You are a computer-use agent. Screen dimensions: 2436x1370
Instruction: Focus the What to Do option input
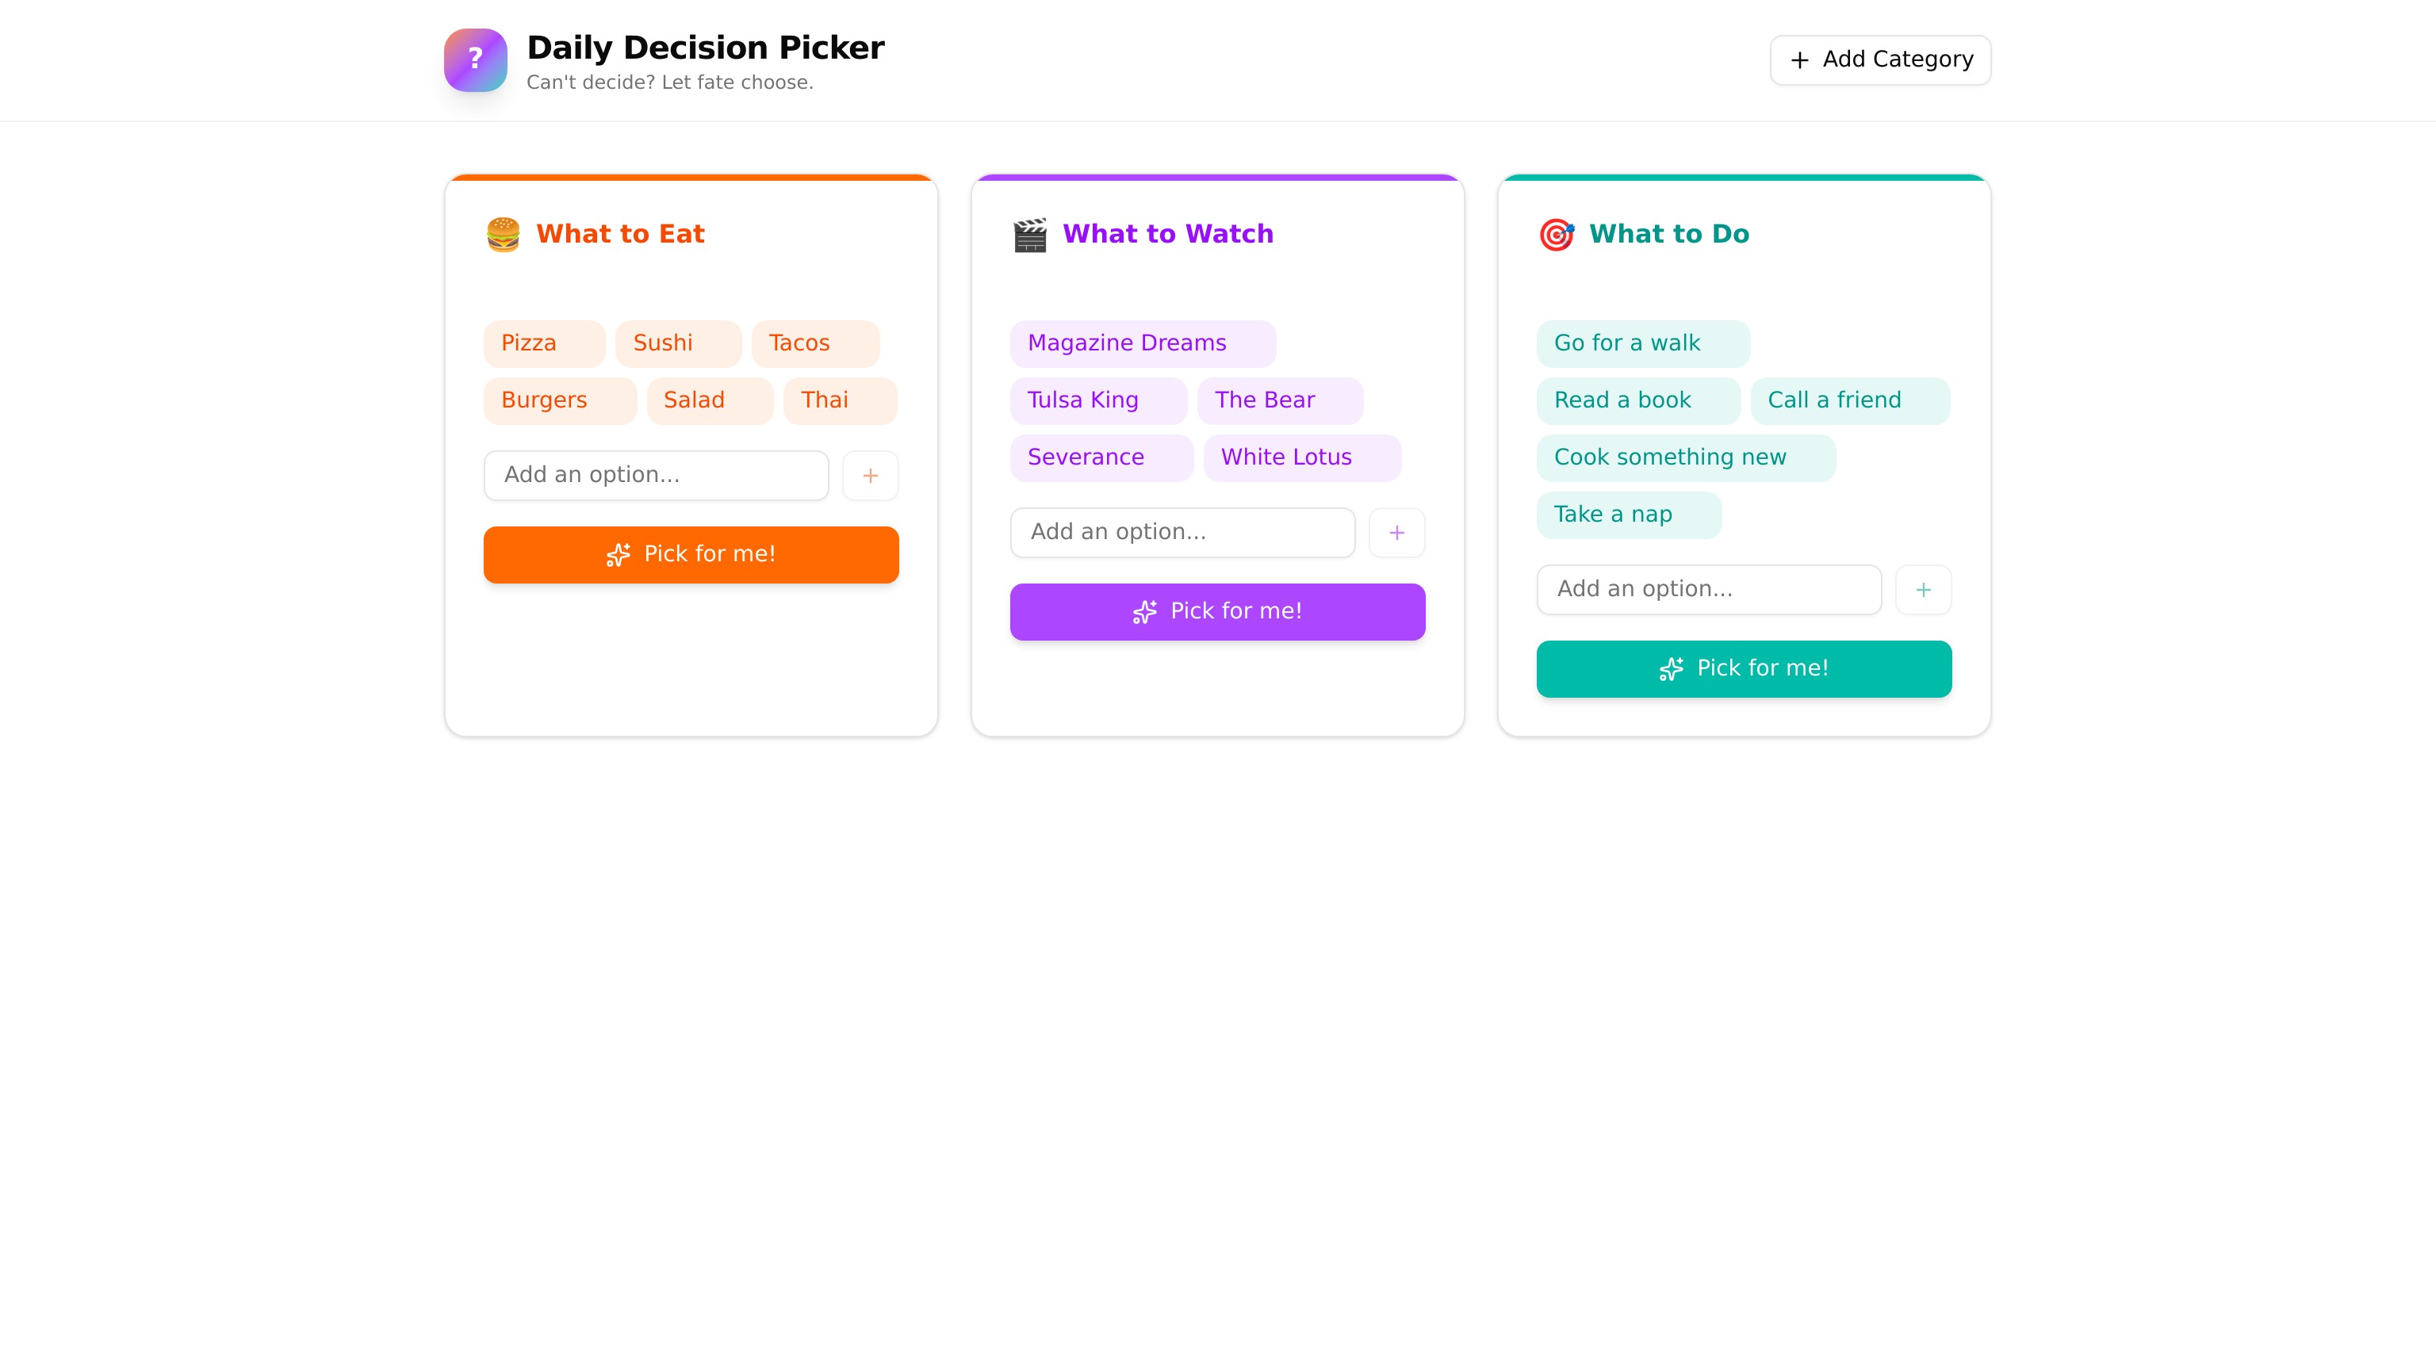click(1709, 589)
